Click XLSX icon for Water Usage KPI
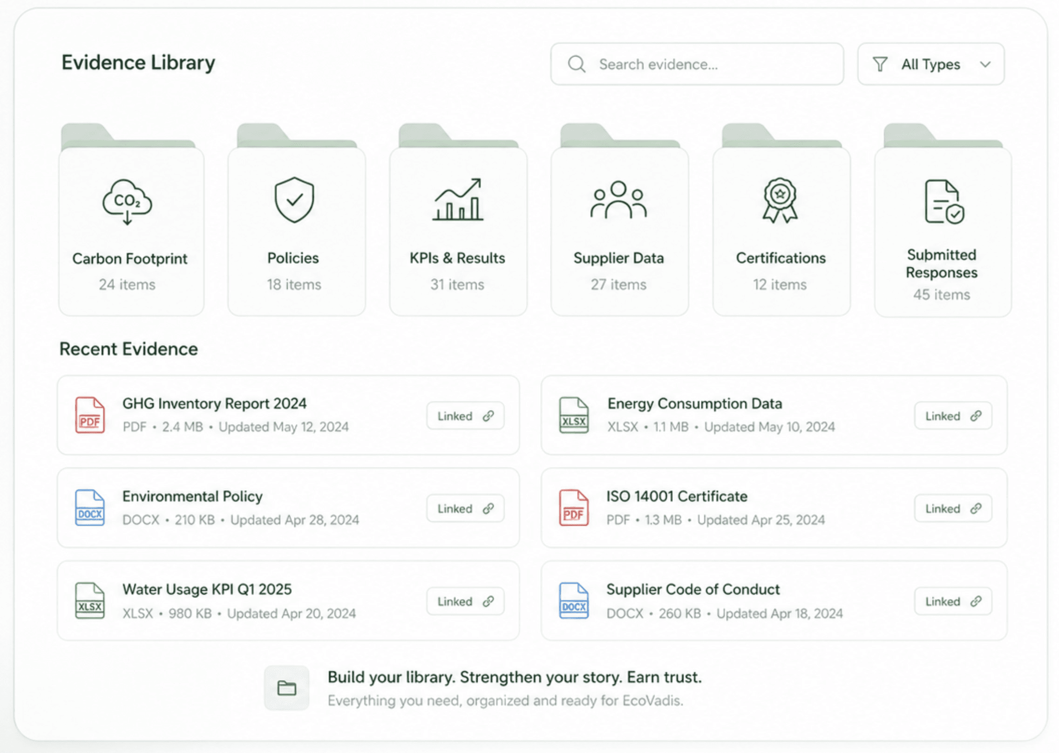 tap(90, 601)
